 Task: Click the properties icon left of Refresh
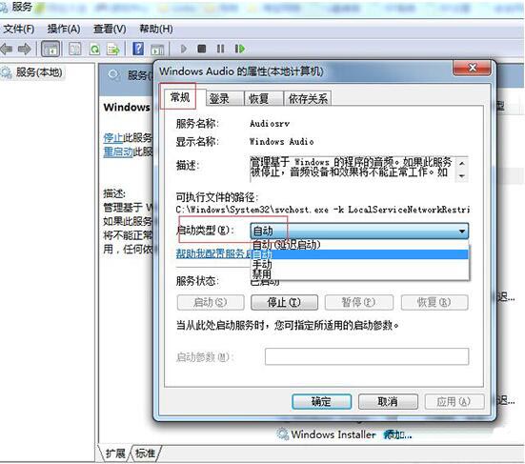(74, 50)
